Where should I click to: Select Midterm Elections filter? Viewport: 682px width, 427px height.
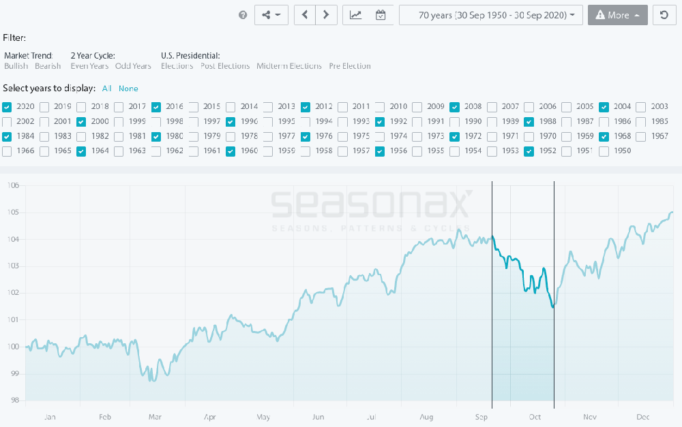[x=288, y=66]
